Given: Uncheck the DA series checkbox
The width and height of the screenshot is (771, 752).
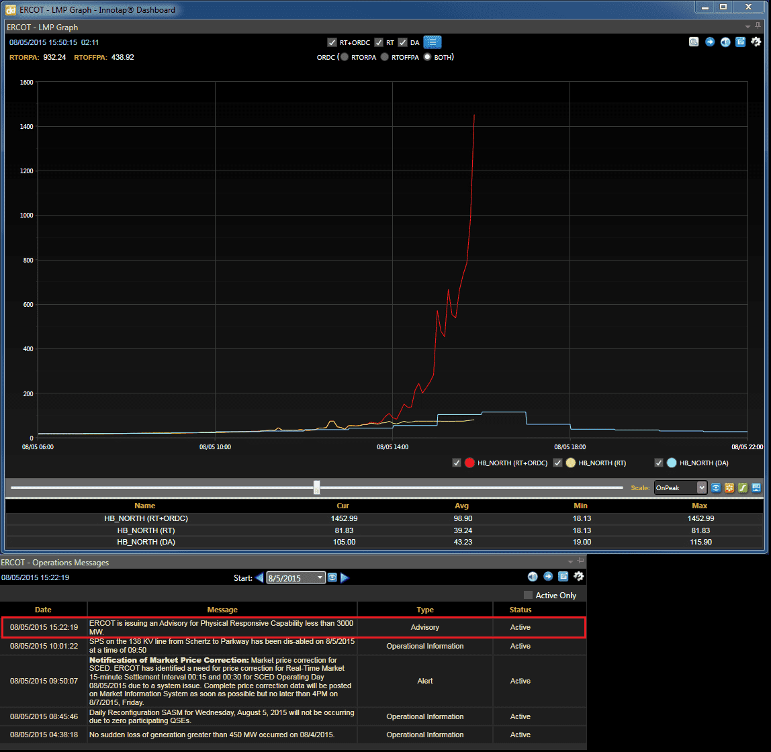Looking at the screenshot, I should 403,42.
